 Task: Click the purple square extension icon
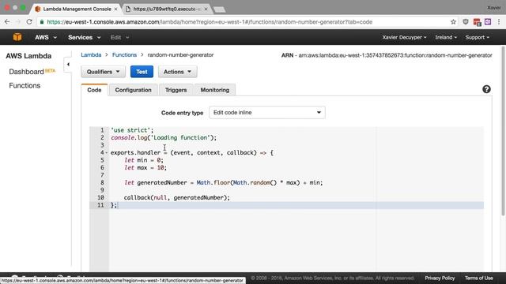coord(488,22)
